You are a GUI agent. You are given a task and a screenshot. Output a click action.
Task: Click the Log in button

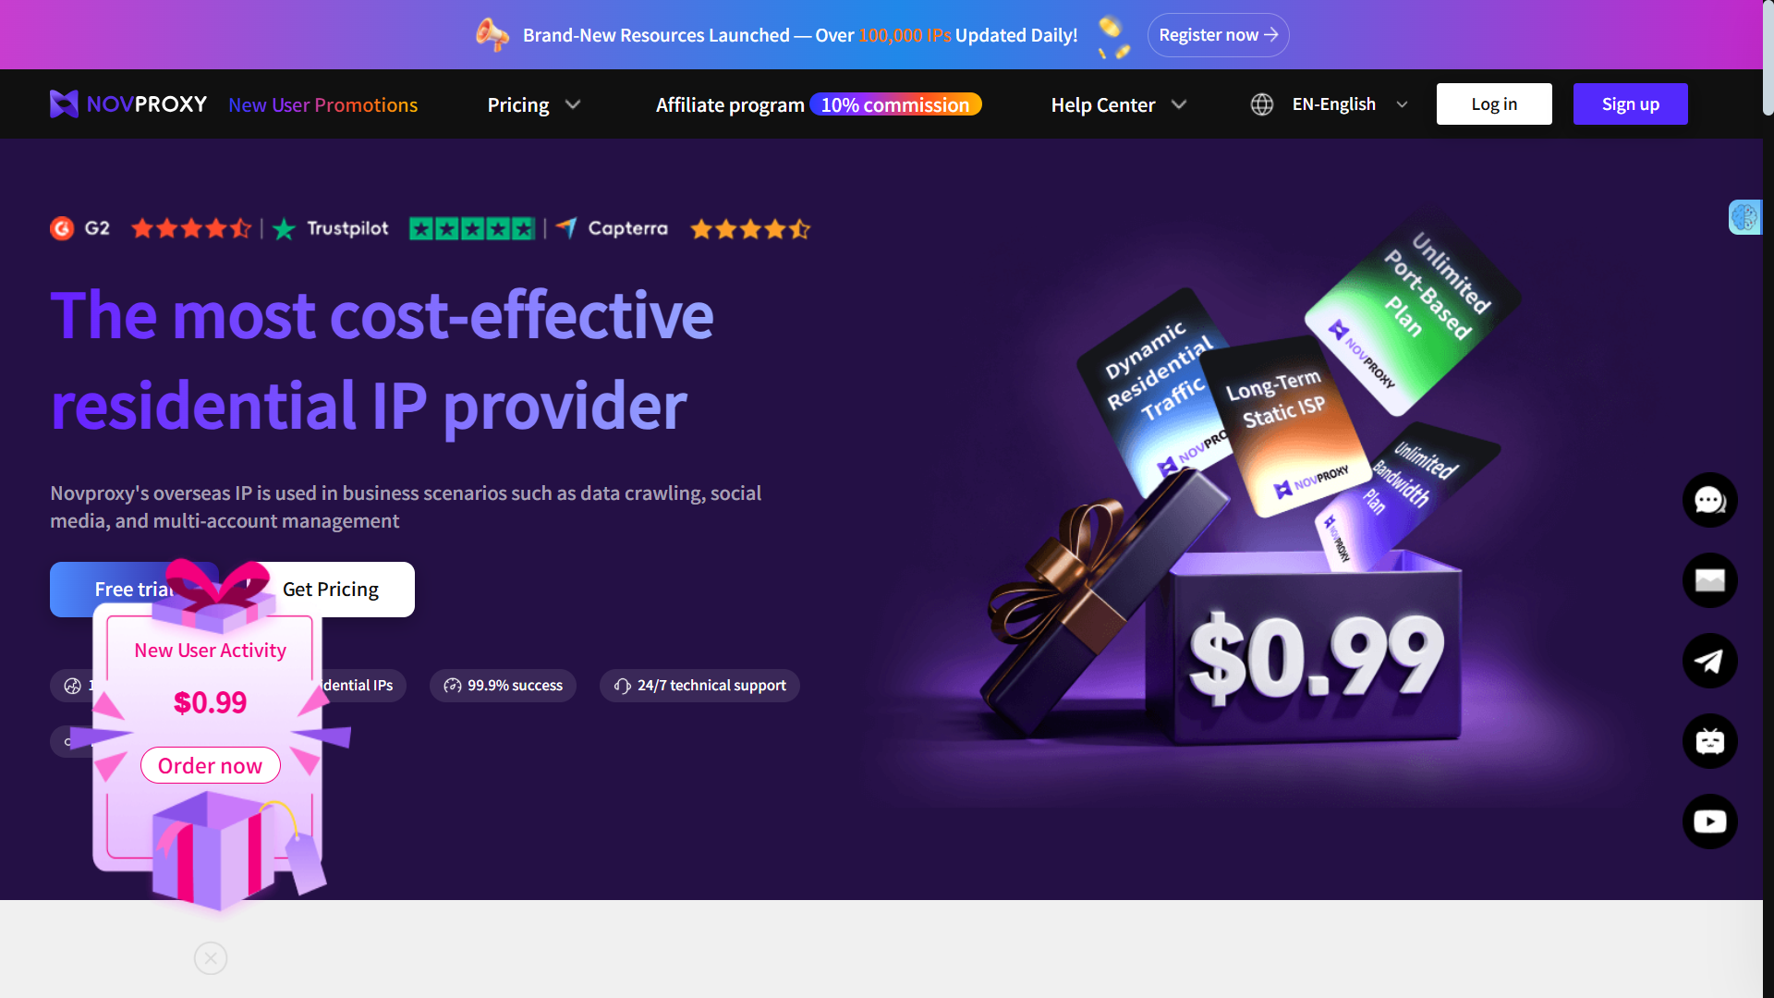(x=1494, y=103)
